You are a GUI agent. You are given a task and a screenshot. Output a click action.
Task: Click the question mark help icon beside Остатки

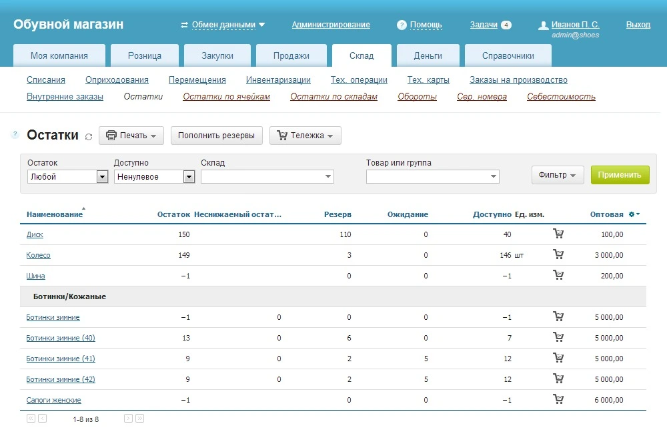[15, 135]
